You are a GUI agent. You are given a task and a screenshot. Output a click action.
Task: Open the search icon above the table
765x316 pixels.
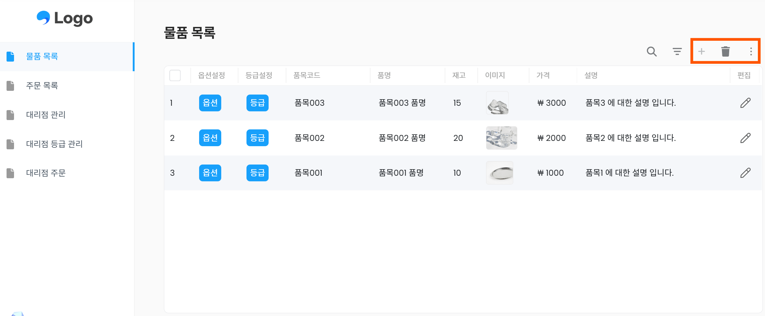click(x=651, y=52)
